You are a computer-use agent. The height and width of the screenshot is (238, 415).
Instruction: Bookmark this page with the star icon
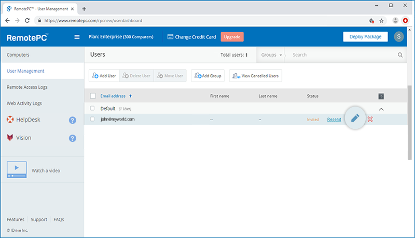pyautogui.click(x=381, y=21)
